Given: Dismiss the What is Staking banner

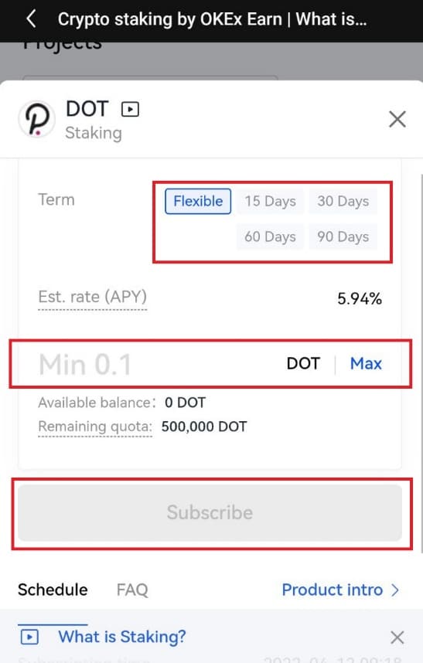Looking at the screenshot, I should pos(397,637).
